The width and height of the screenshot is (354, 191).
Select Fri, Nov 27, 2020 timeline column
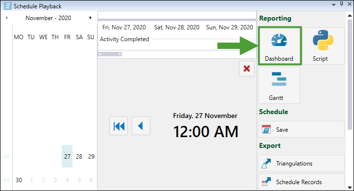pyautogui.click(x=124, y=27)
